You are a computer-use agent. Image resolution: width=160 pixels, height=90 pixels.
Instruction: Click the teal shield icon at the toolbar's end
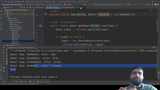point(158,4)
